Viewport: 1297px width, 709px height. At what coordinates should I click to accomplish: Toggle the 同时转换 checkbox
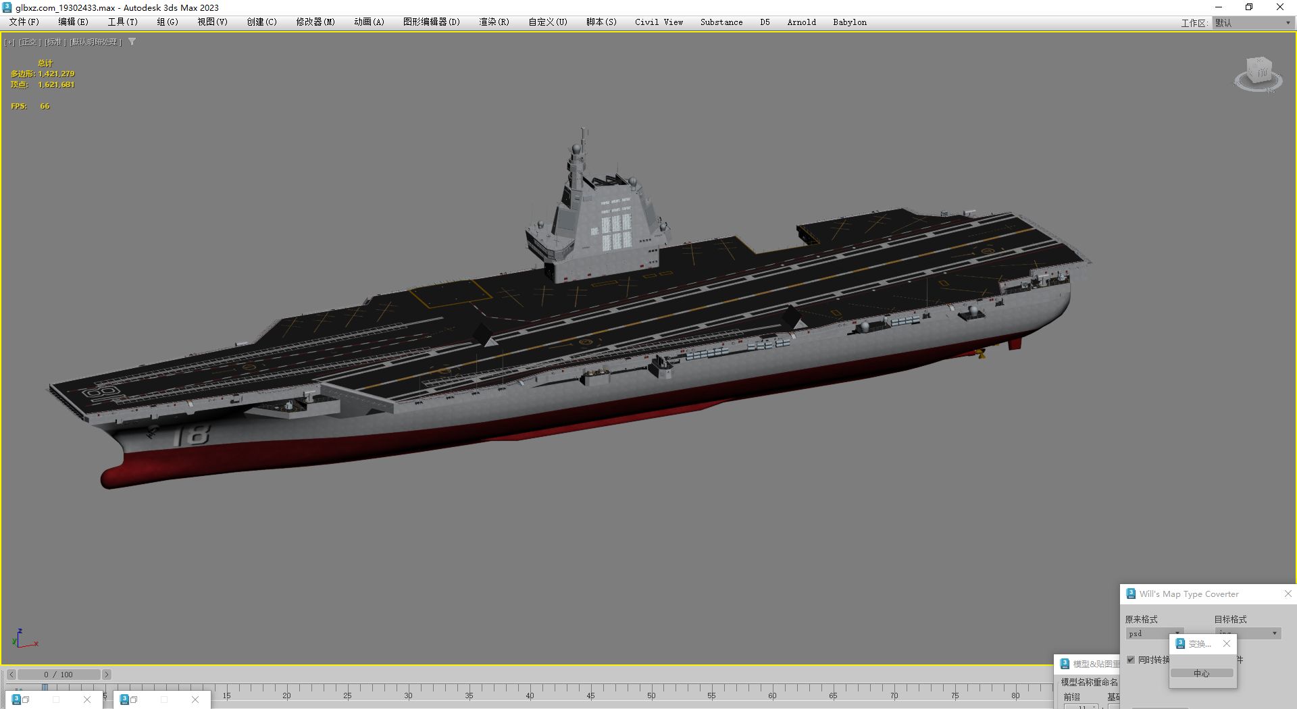[1131, 660]
